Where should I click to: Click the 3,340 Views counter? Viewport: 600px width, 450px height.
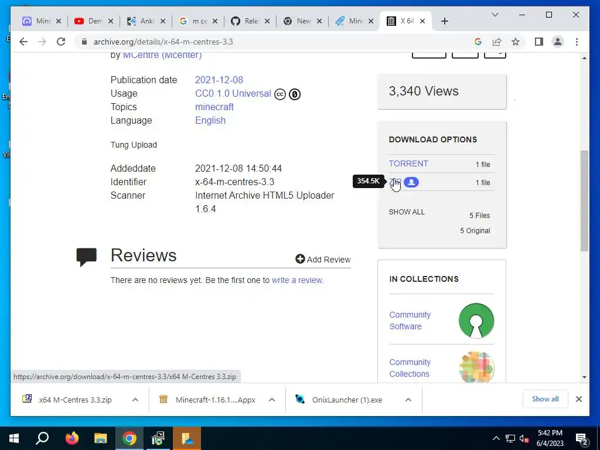pos(424,91)
